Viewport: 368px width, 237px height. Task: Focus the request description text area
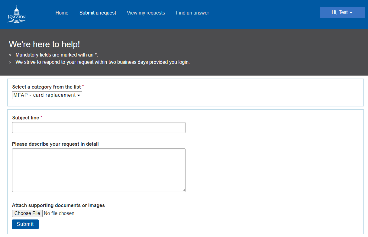(x=99, y=170)
